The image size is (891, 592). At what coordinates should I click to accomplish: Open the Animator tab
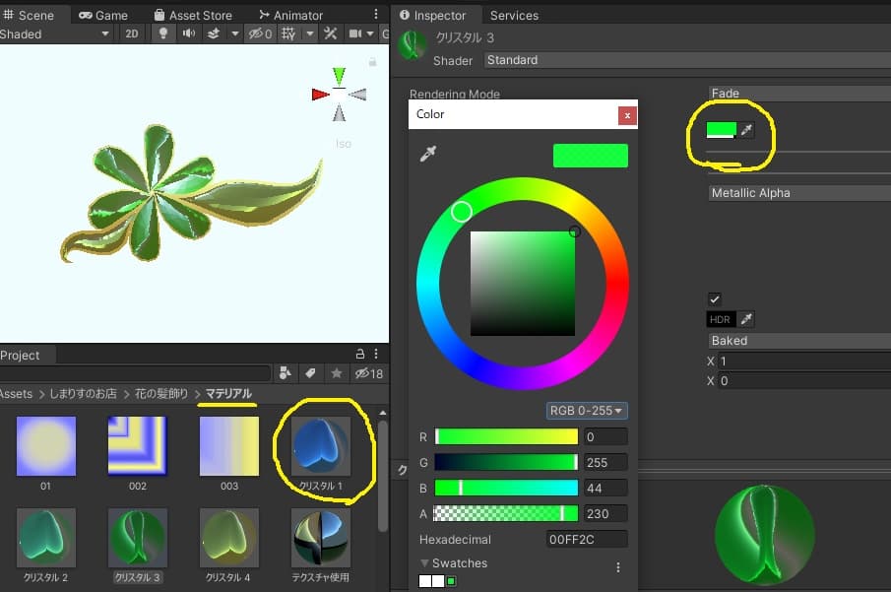[x=291, y=16]
